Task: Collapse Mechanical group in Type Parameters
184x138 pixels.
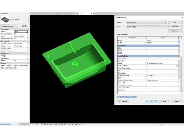Action: click(179, 46)
